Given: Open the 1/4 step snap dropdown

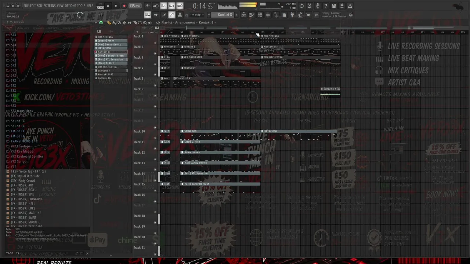Looking at the screenshot, I should click(x=197, y=15).
